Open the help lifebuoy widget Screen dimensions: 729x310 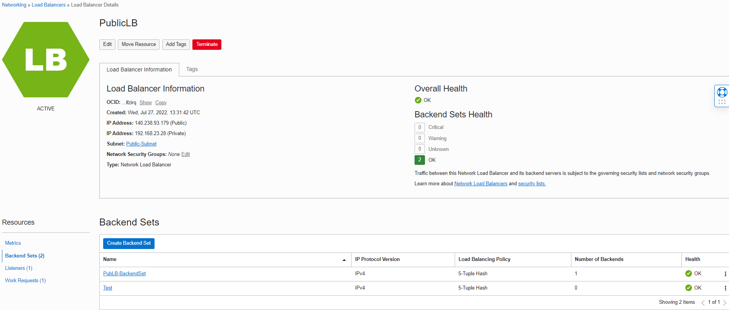tap(722, 93)
